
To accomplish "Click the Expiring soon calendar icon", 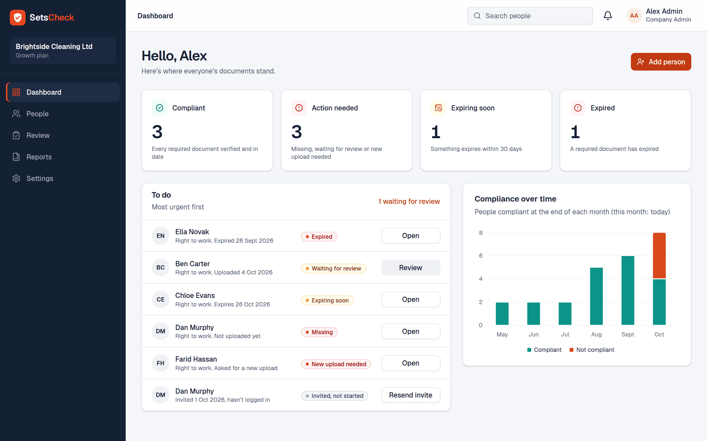I will 439,108.
